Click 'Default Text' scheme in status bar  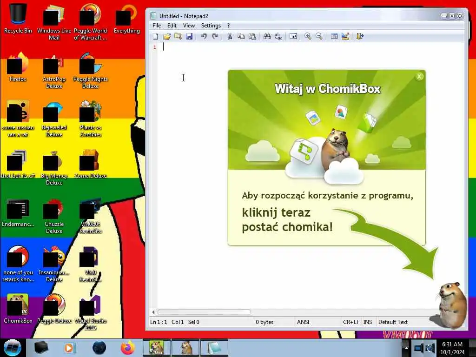coord(393,322)
